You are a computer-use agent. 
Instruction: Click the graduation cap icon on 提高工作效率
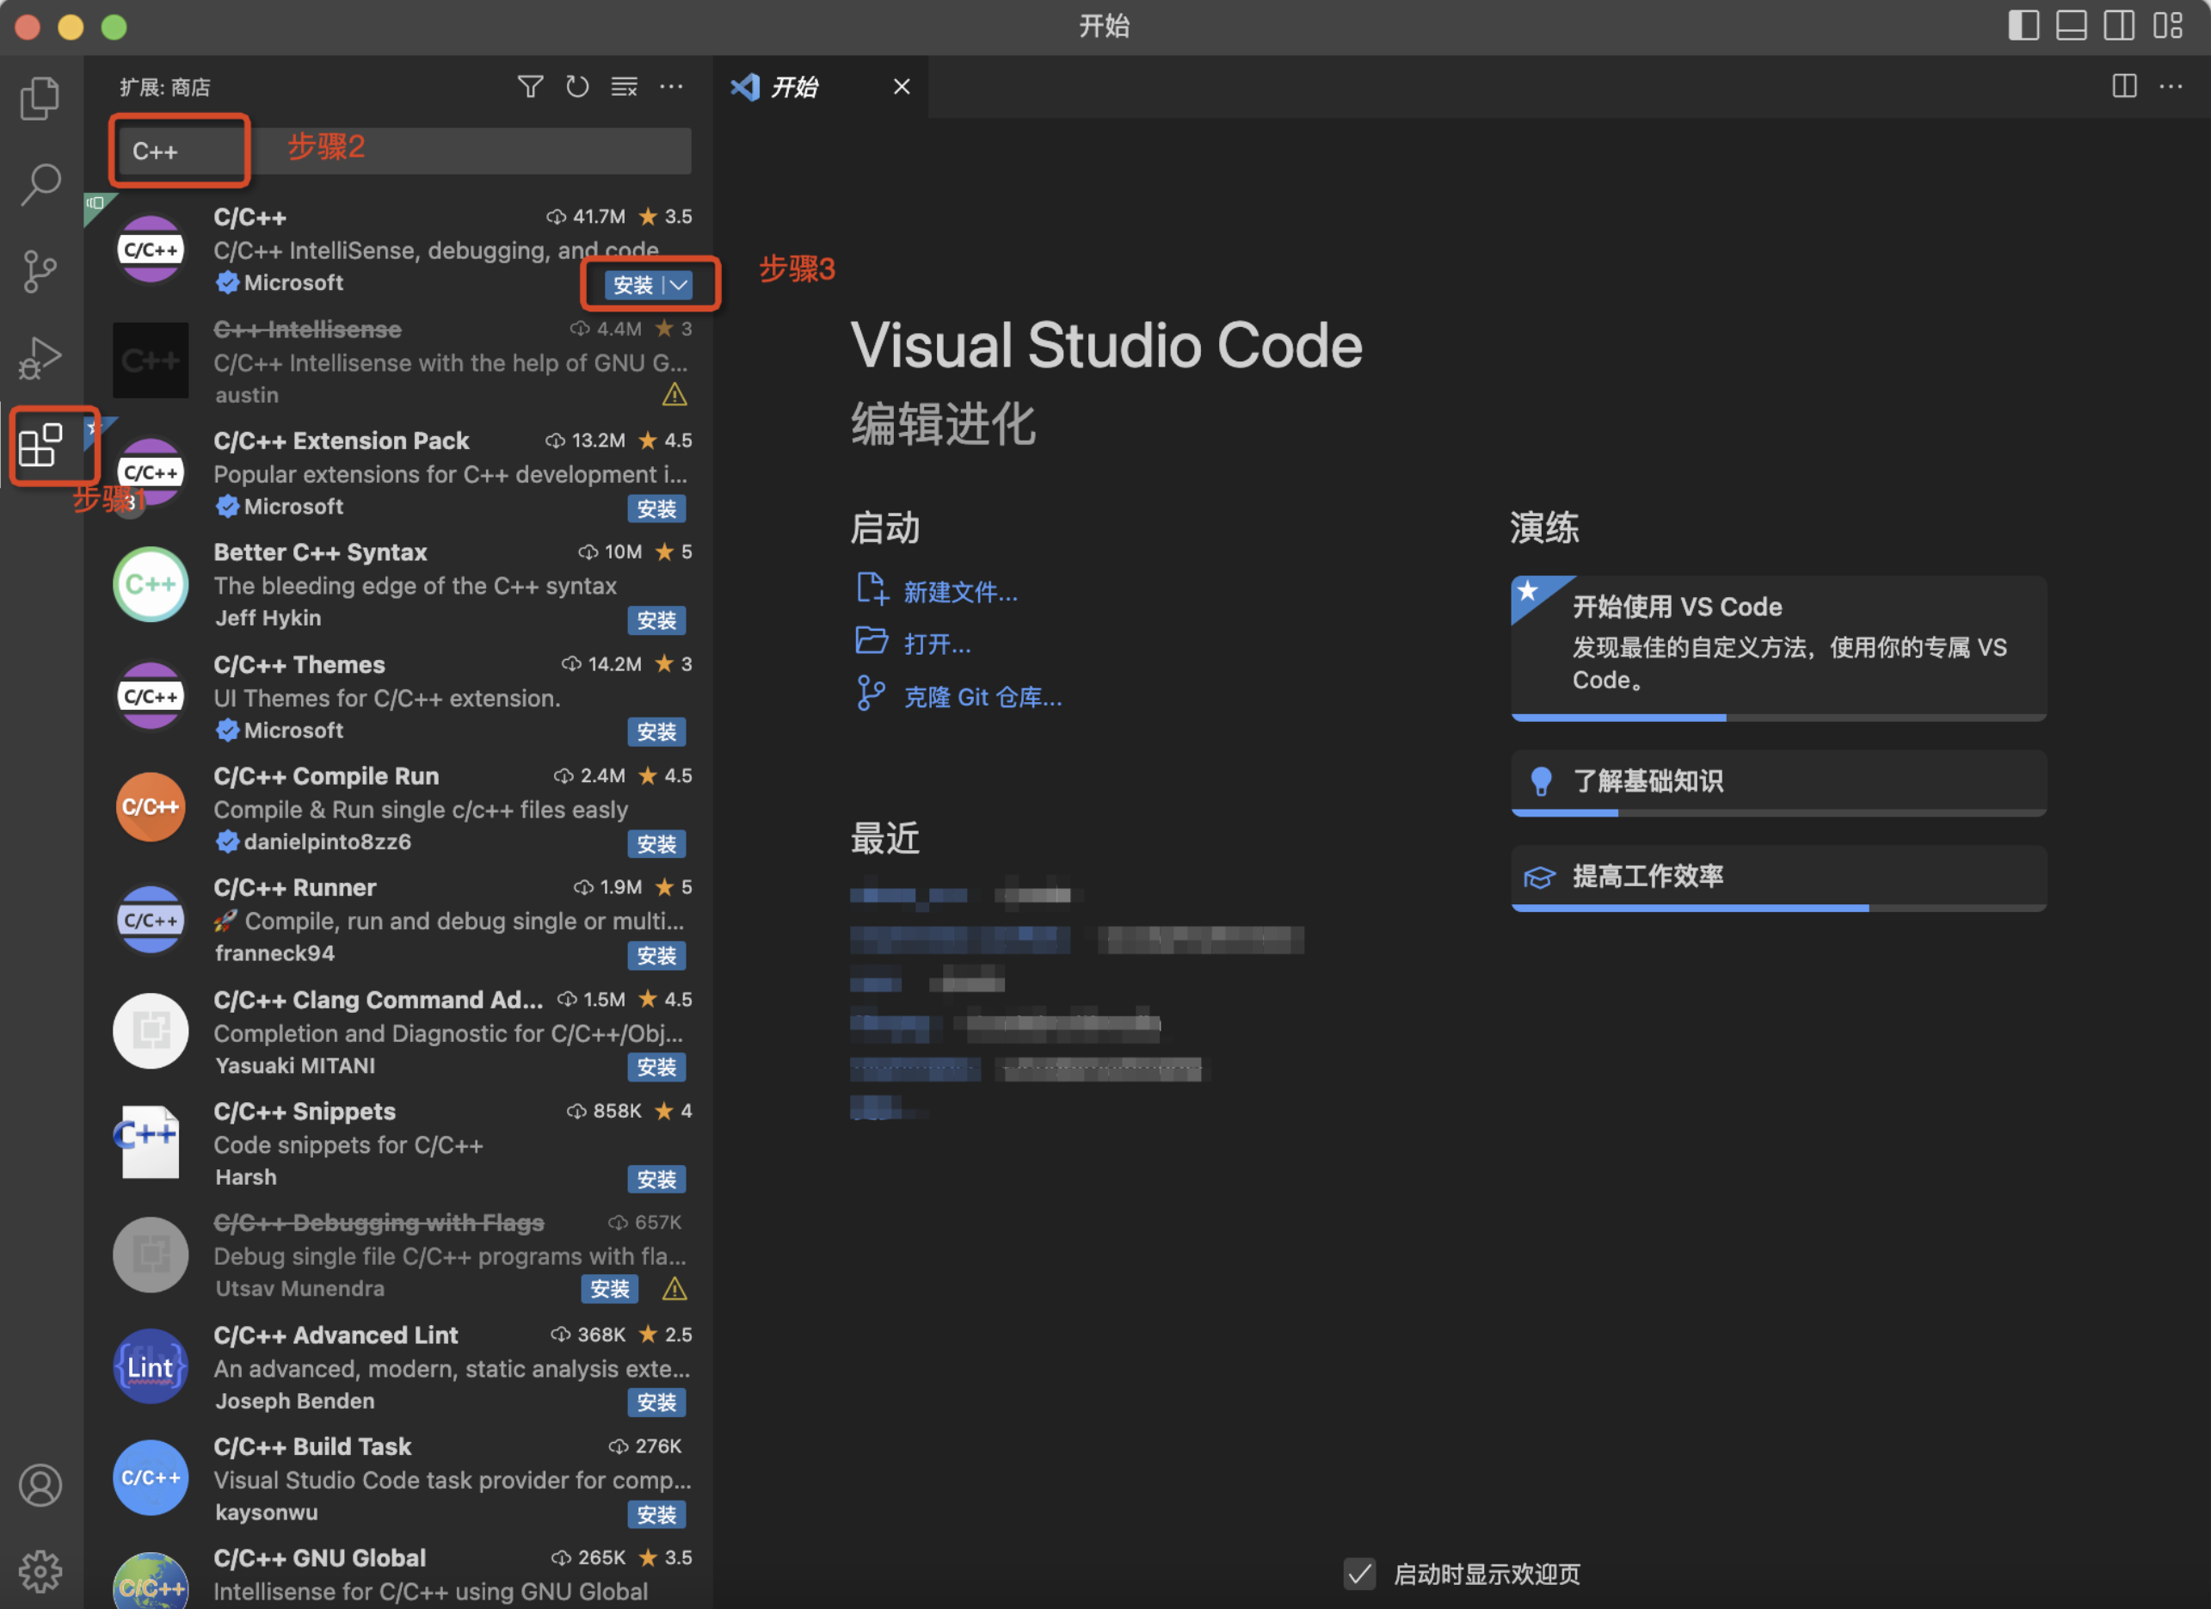(1539, 878)
